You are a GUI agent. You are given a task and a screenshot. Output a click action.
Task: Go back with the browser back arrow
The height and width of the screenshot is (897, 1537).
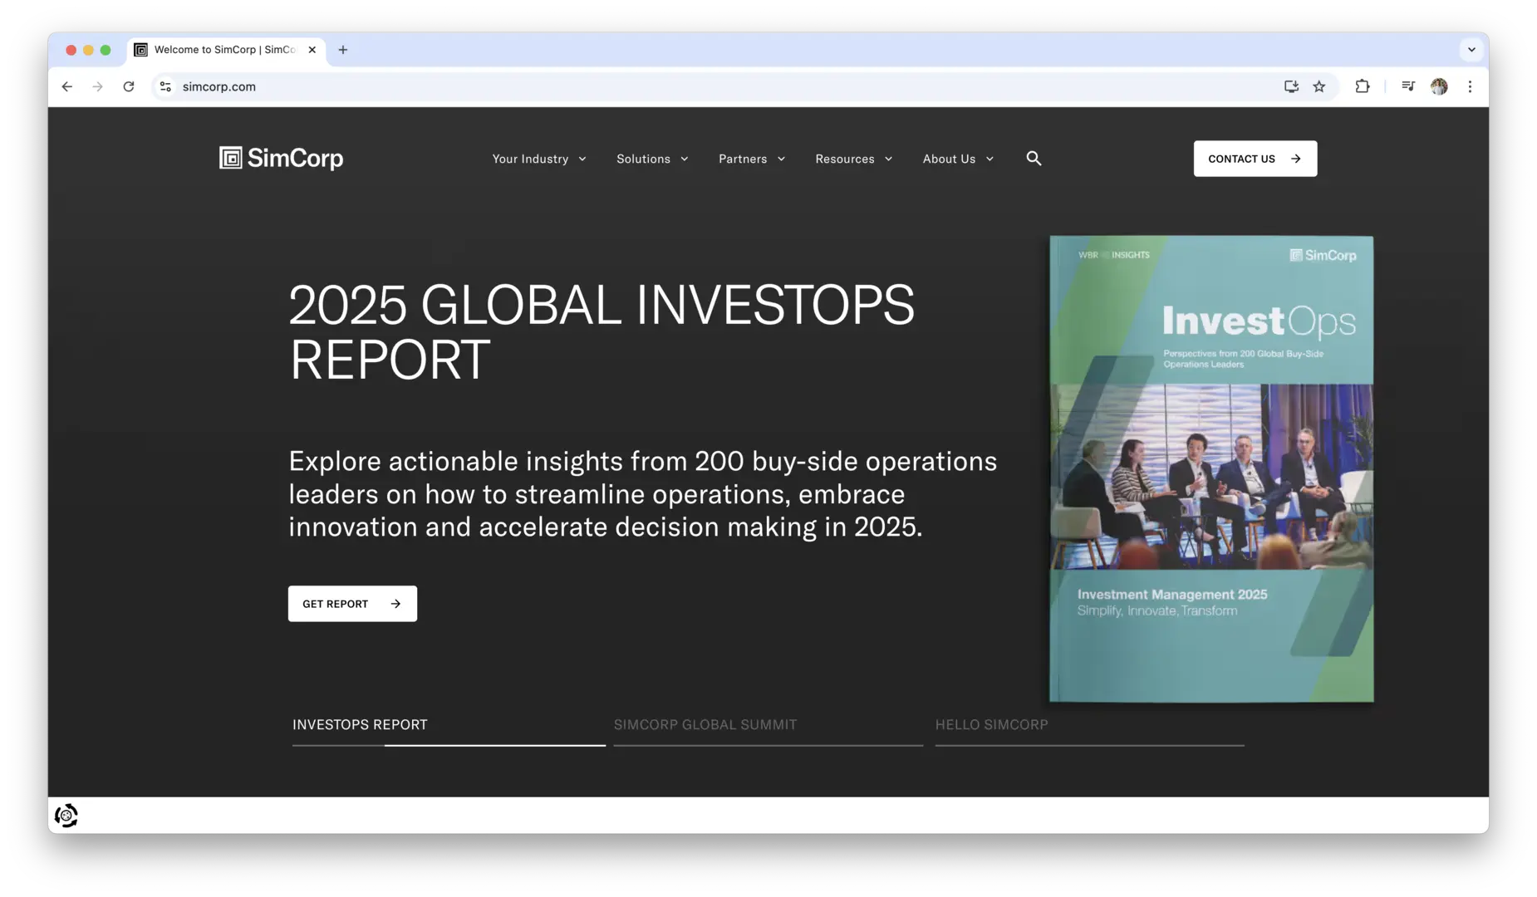67,86
